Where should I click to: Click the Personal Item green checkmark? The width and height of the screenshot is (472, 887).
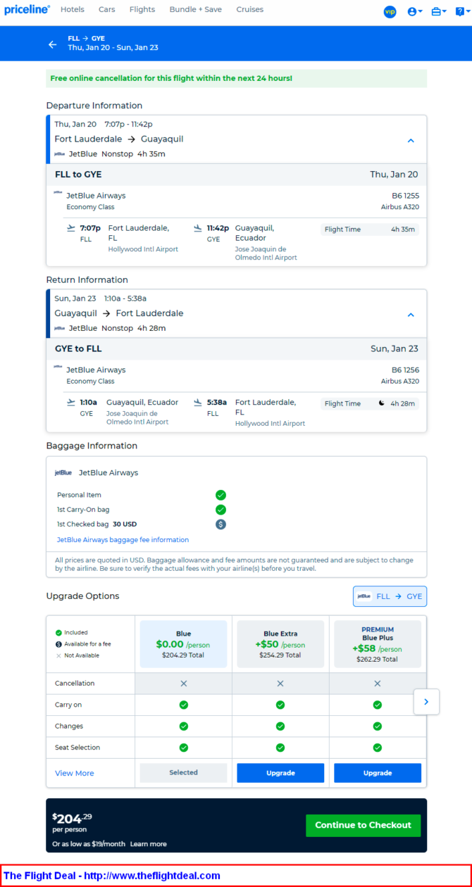221,495
